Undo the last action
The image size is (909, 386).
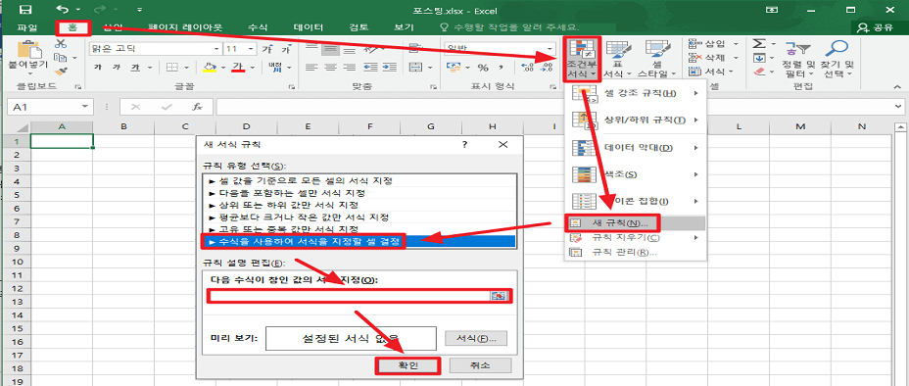click(x=62, y=9)
